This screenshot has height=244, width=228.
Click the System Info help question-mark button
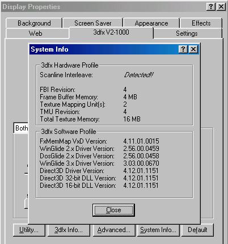point(183,49)
